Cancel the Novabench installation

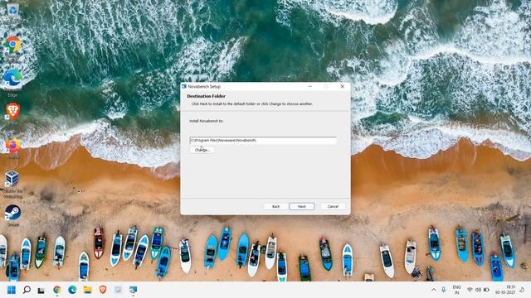[333, 206]
